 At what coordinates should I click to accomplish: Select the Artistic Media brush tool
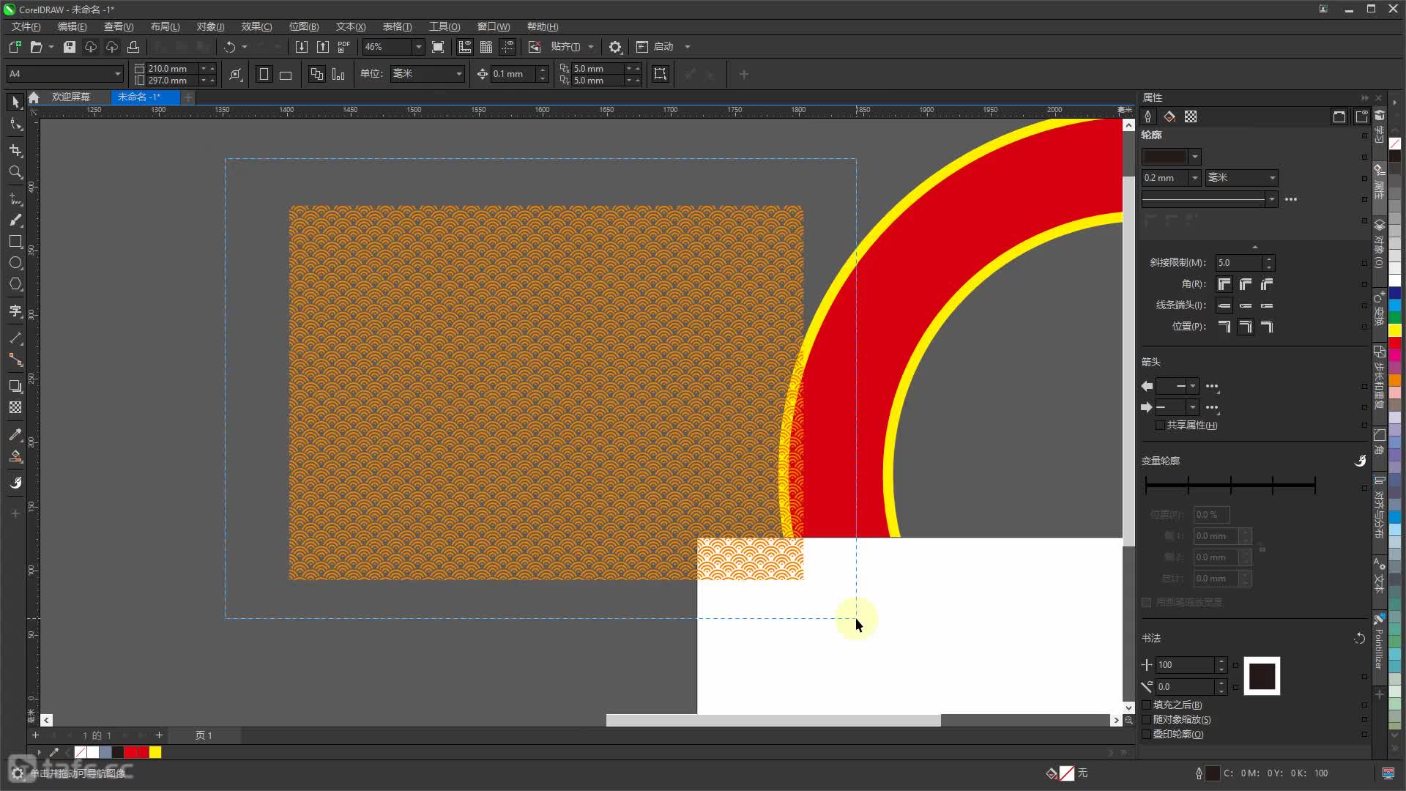tap(15, 220)
